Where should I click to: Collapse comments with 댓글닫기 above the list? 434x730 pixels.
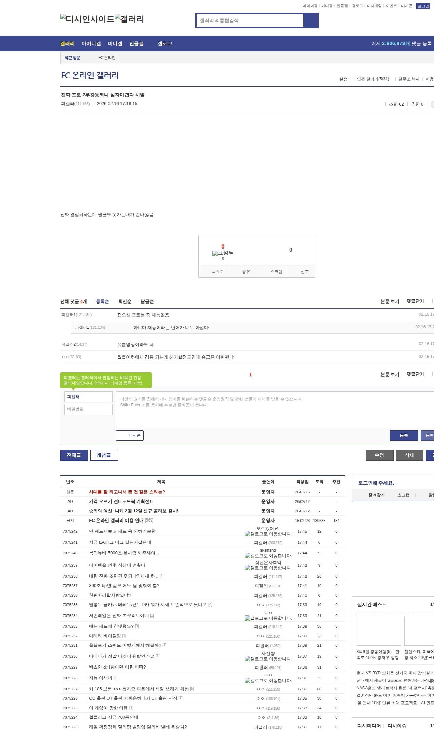point(415,302)
